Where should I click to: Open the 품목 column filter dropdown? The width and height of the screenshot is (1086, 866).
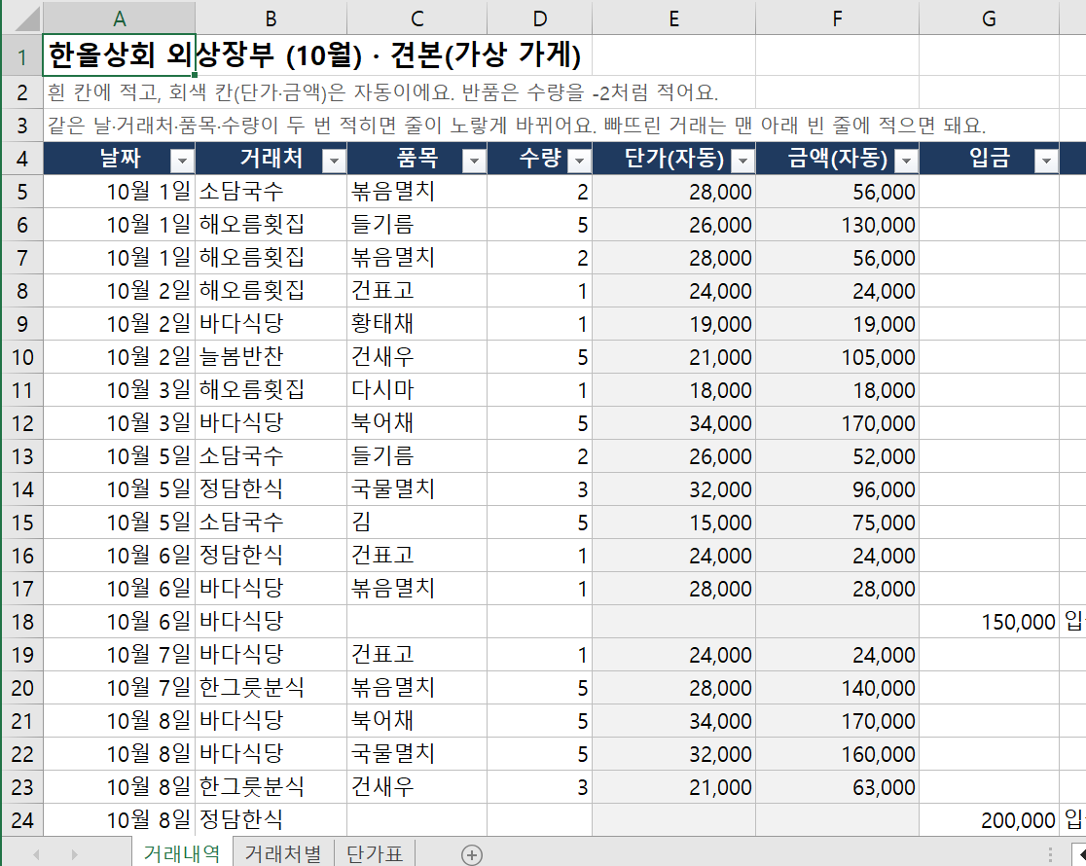pyautogui.click(x=474, y=161)
